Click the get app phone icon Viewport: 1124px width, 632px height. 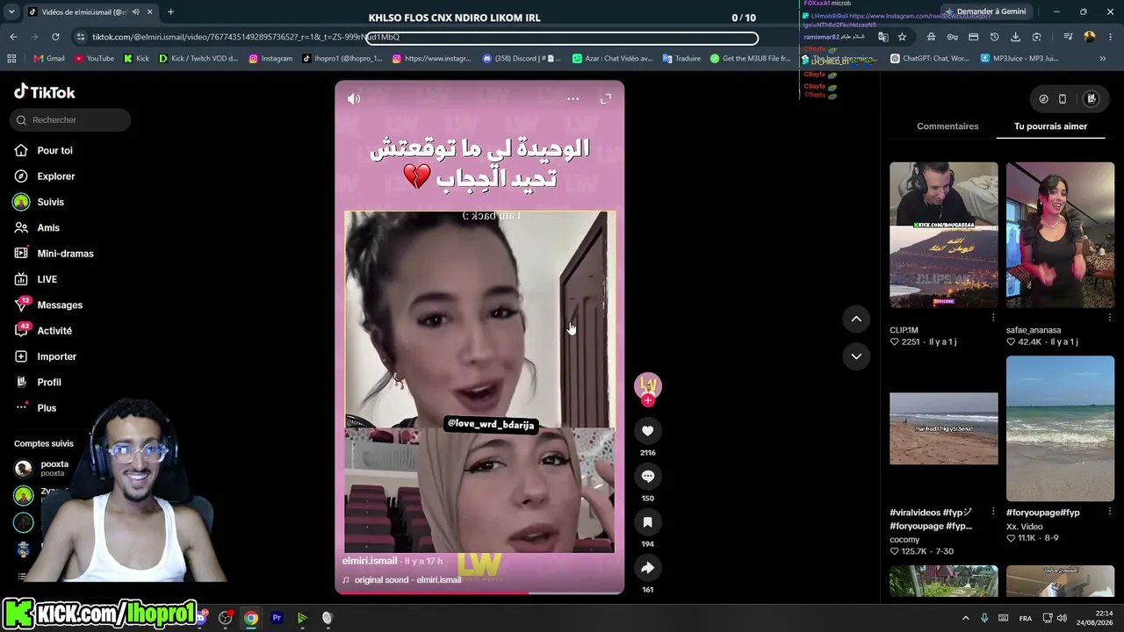click(1063, 99)
